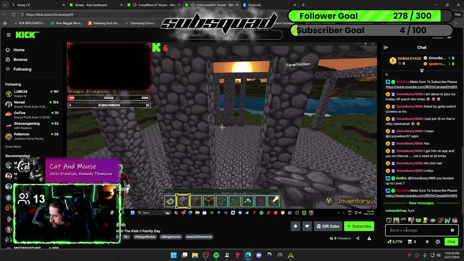The width and height of the screenshot is (464, 261).
Task: Insert the heart emote
Action: pyautogui.click(x=389, y=220)
